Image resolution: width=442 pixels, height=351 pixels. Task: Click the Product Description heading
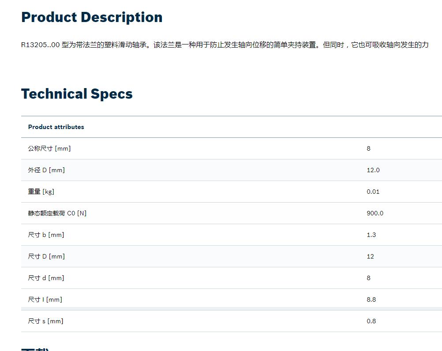[92, 17]
